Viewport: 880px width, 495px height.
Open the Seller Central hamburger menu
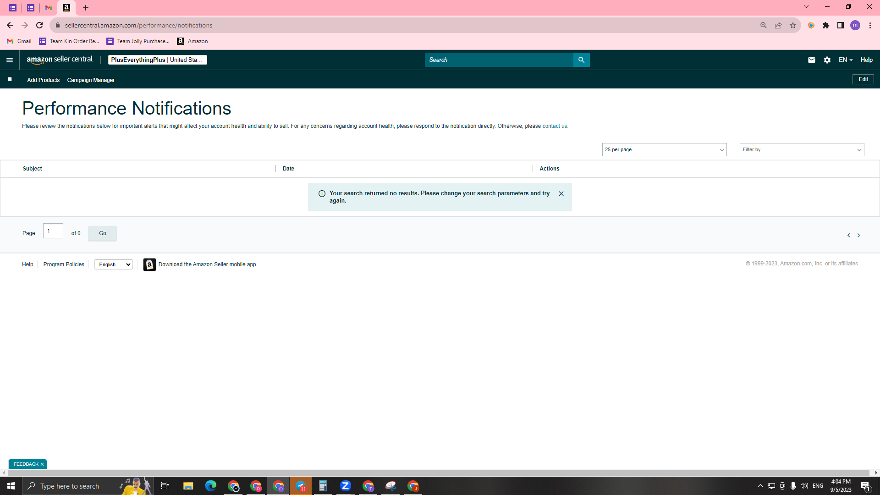(x=10, y=60)
